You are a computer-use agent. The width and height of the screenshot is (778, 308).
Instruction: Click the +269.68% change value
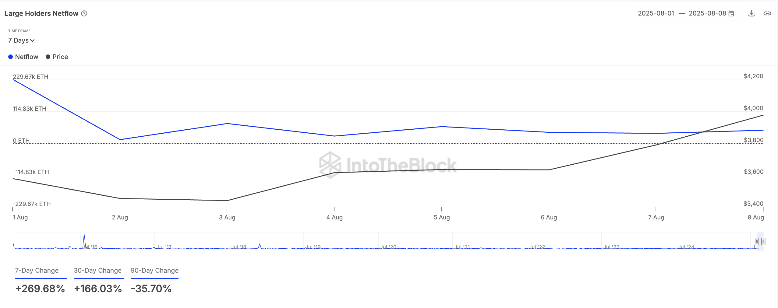click(40, 289)
